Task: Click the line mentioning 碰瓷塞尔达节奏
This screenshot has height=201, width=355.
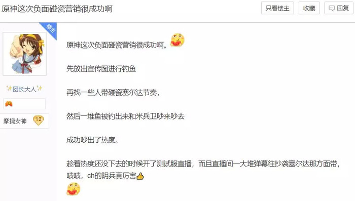Action: click(113, 93)
